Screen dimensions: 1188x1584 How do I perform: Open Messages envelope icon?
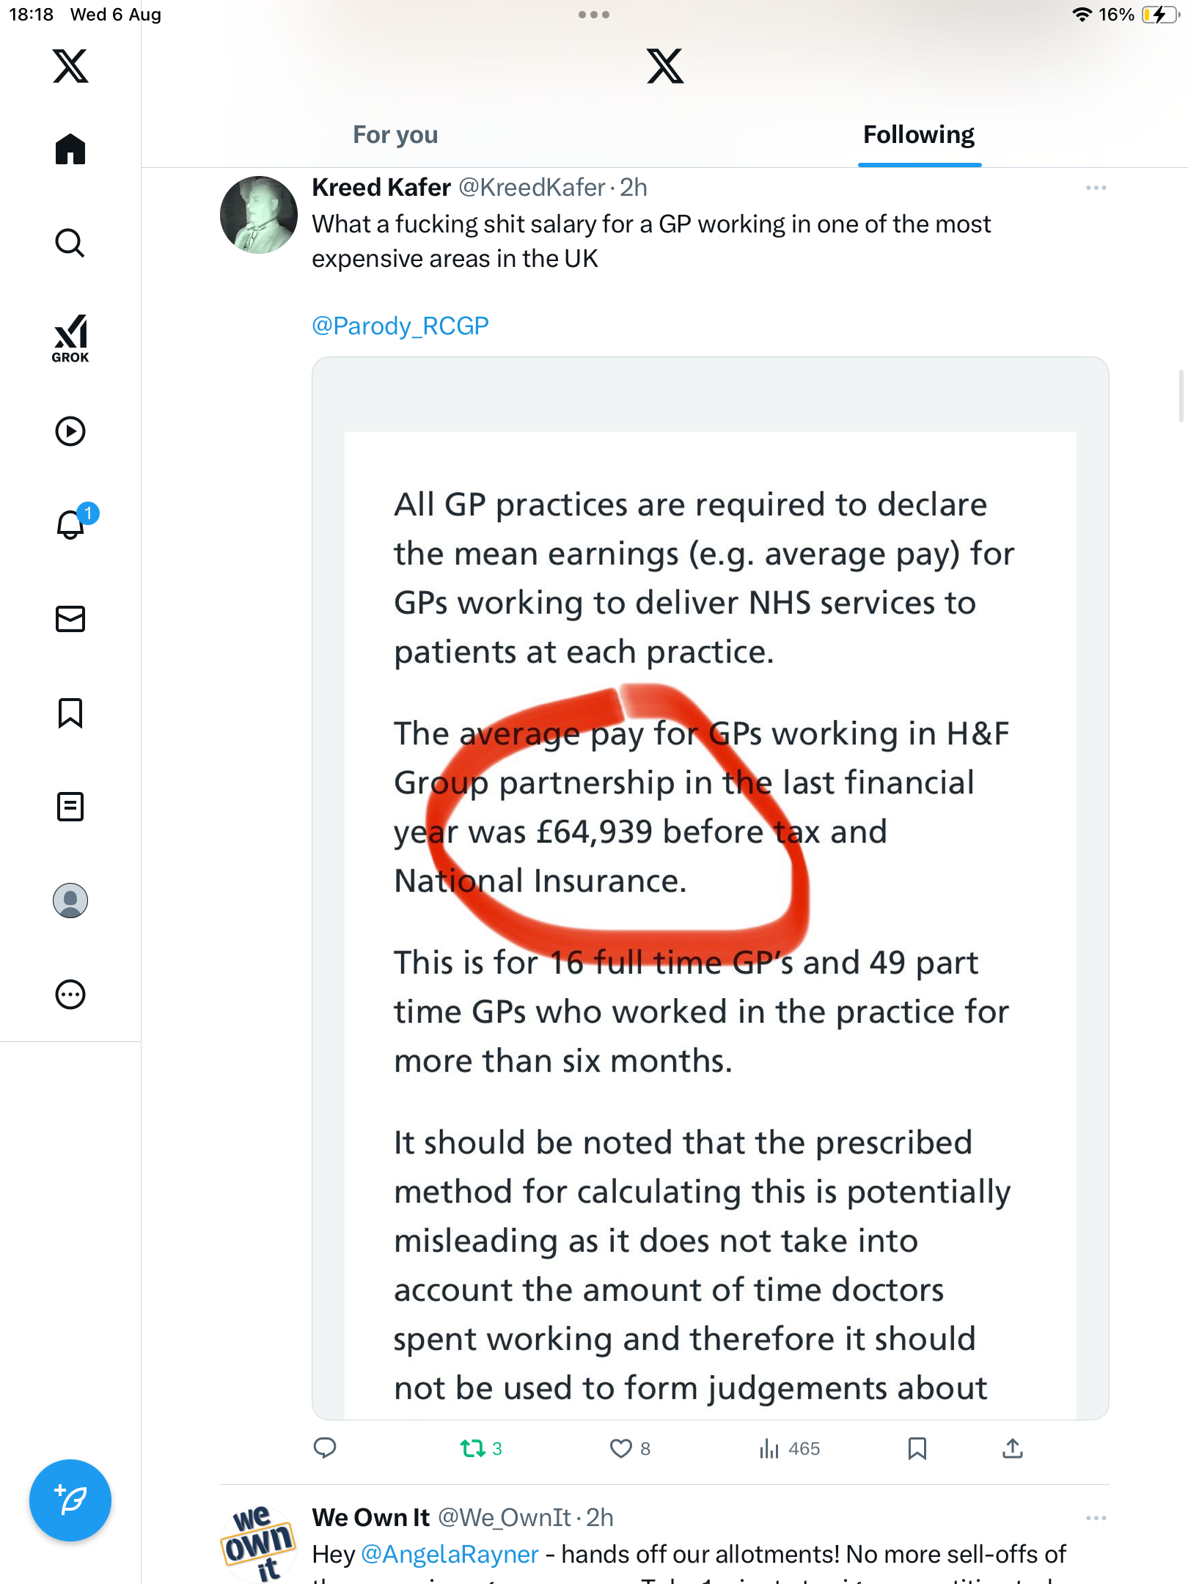[70, 618]
